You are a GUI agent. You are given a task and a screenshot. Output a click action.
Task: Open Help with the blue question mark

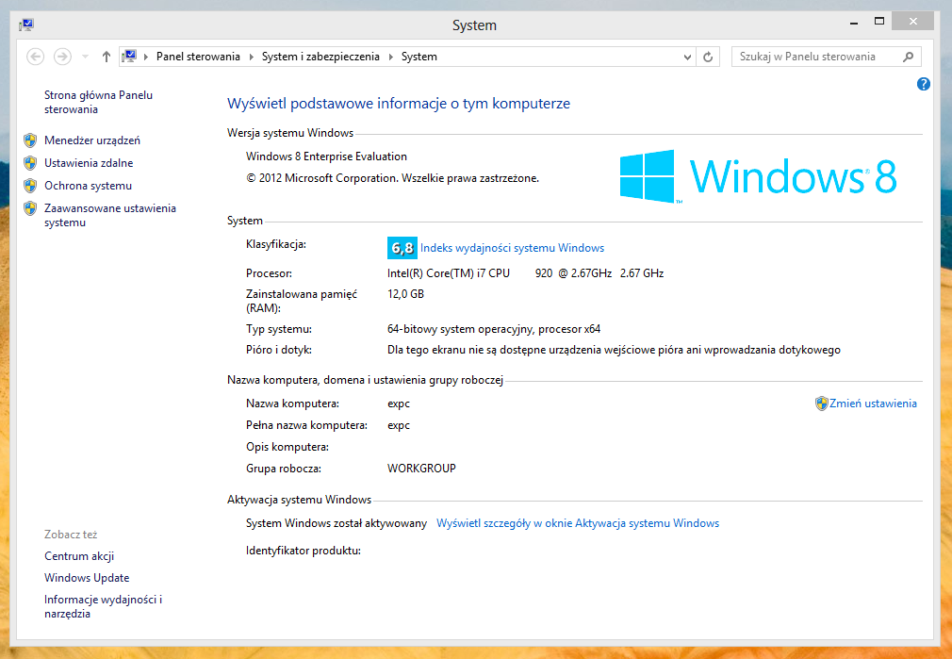[x=923, y=84]
